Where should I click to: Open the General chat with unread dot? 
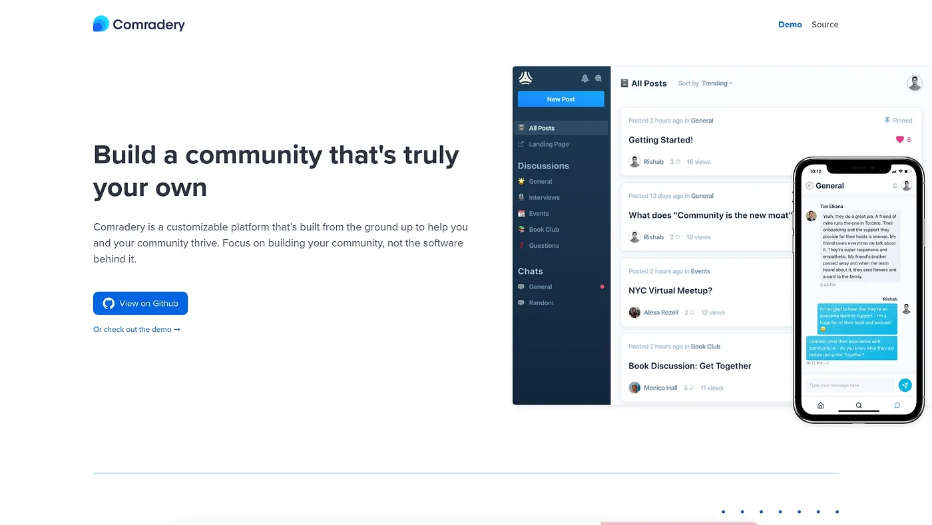(x=561, y=286)
